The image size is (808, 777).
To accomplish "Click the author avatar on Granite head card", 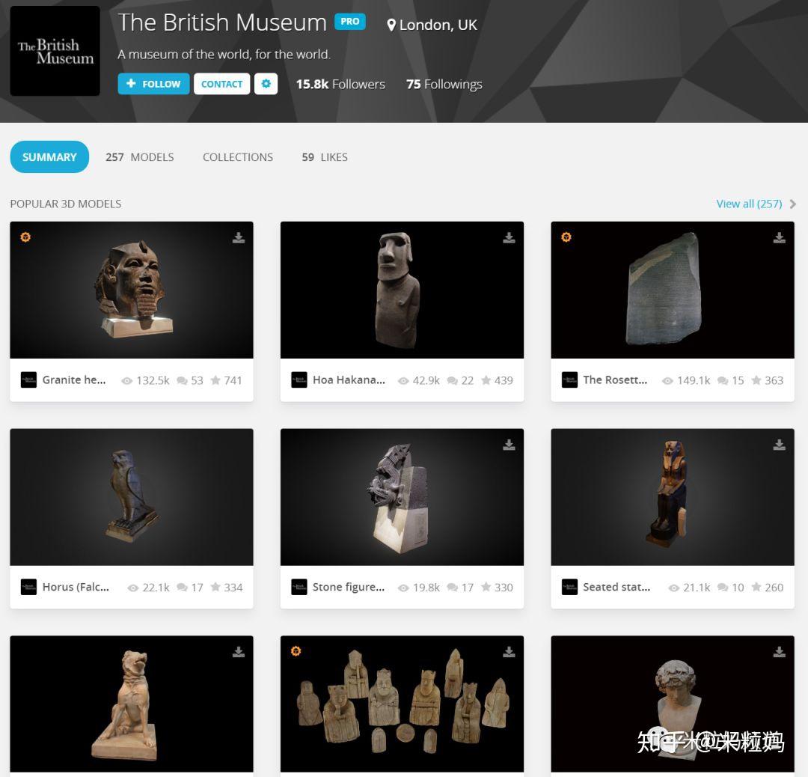I will point(28,380).
